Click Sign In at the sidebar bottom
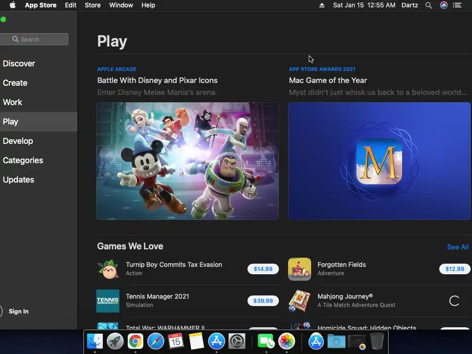Image resolution: width=472 pixels, height=354 pixels. 18,311
